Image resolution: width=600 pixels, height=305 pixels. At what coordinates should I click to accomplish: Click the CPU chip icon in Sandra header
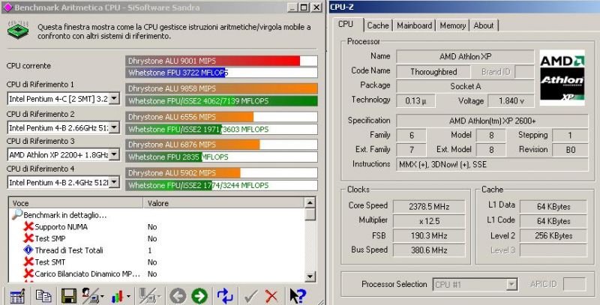18,30
